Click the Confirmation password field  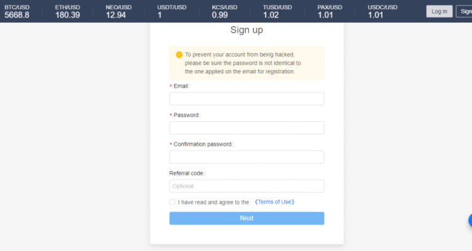pyautogui.click(x=247, y=157)
